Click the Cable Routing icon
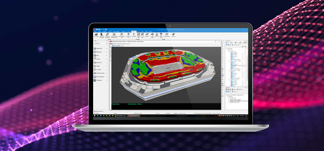 [x=152, y=34]
